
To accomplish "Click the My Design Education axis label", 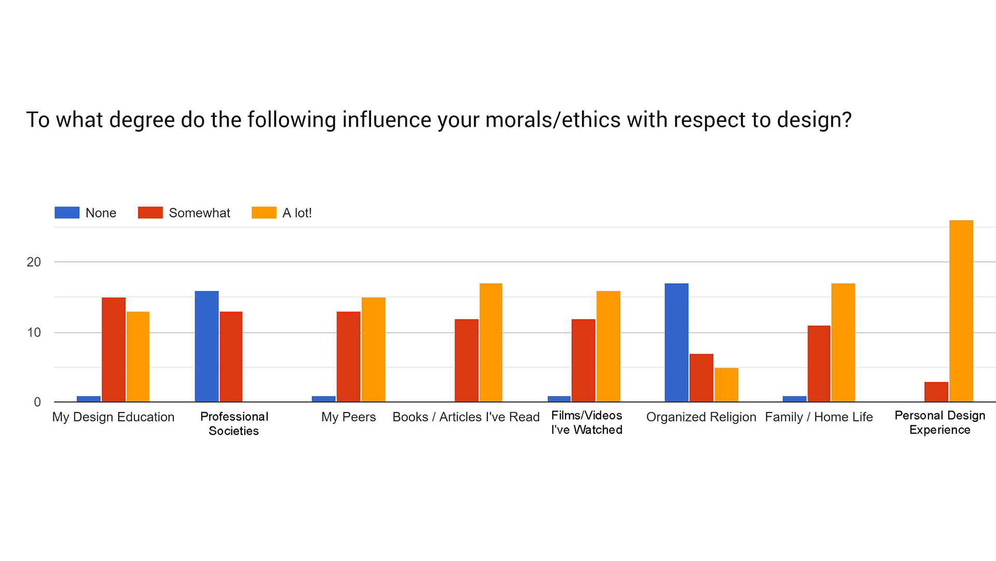I will (113, 417).
